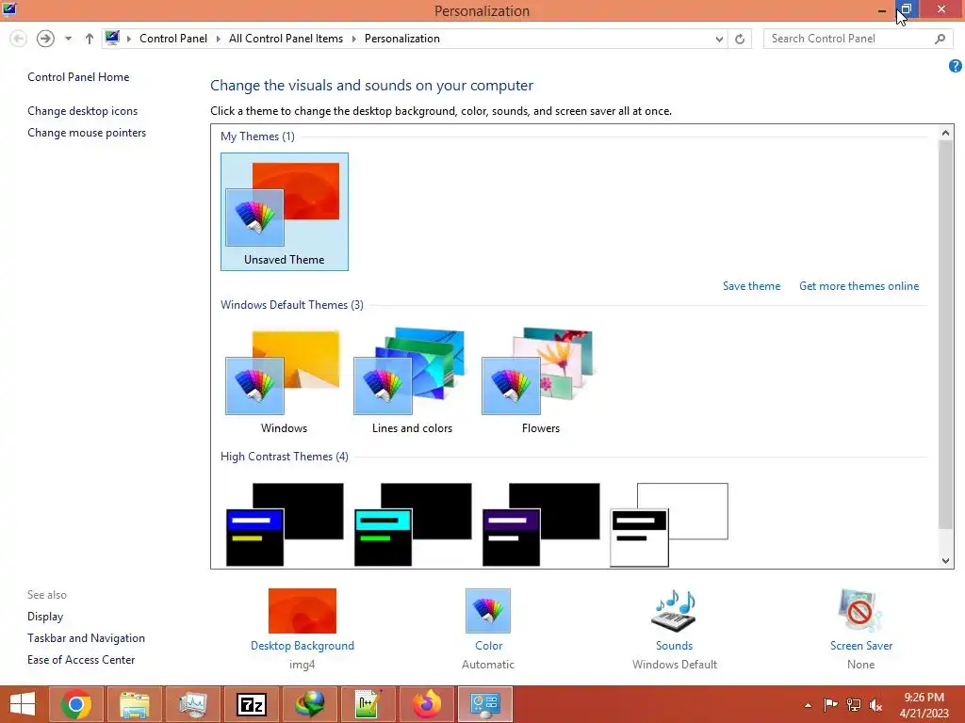Click the Personalization breadcrumb
This screenshot has width=965, height=723.
(401, 38)
